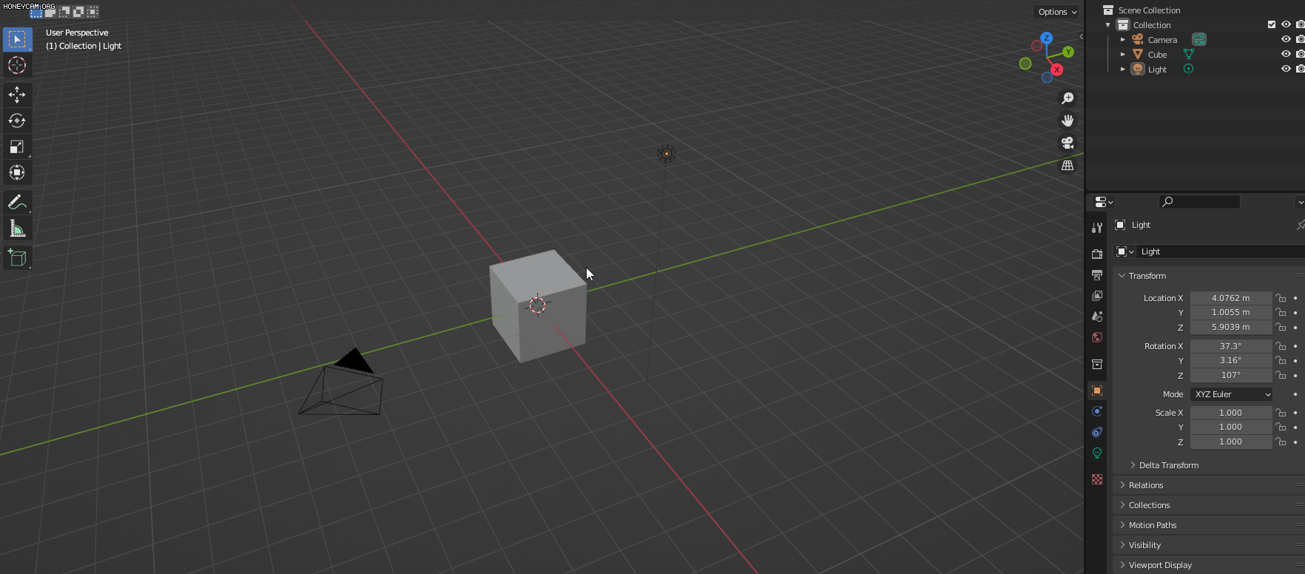Open the Texture properties tab

1097,479
